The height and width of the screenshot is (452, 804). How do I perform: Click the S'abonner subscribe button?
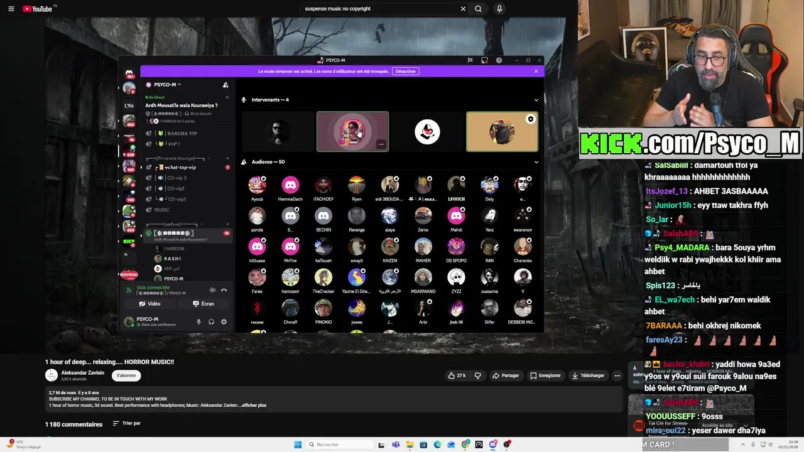coord(126,375)
